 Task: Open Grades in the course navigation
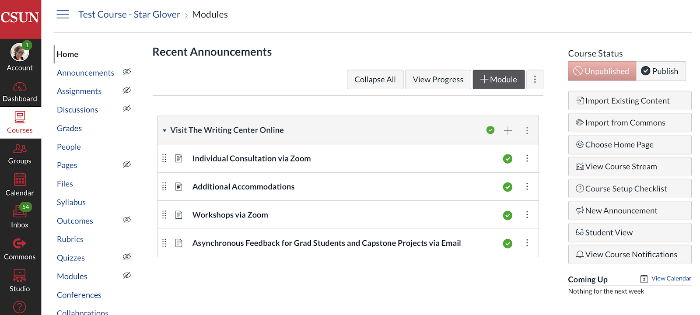70,128
